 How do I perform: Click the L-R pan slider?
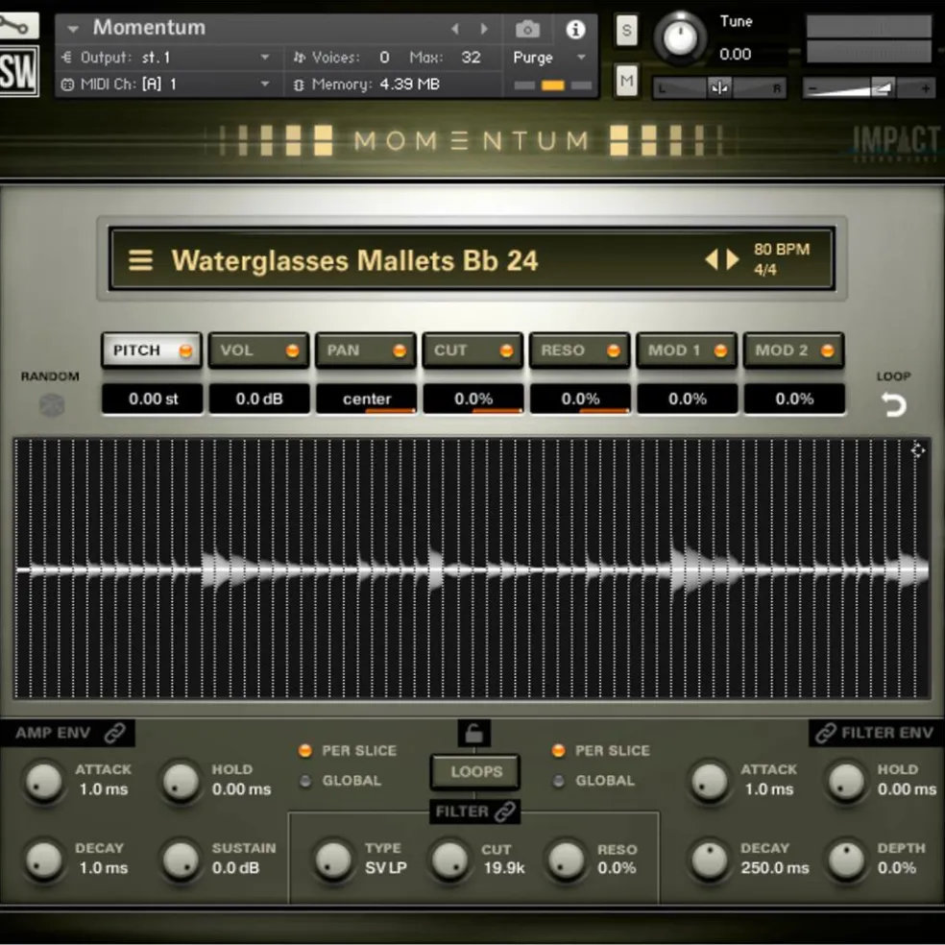[x=719, y=88]
